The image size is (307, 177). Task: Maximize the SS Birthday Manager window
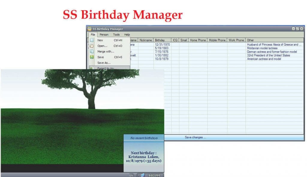click(297, 28)
